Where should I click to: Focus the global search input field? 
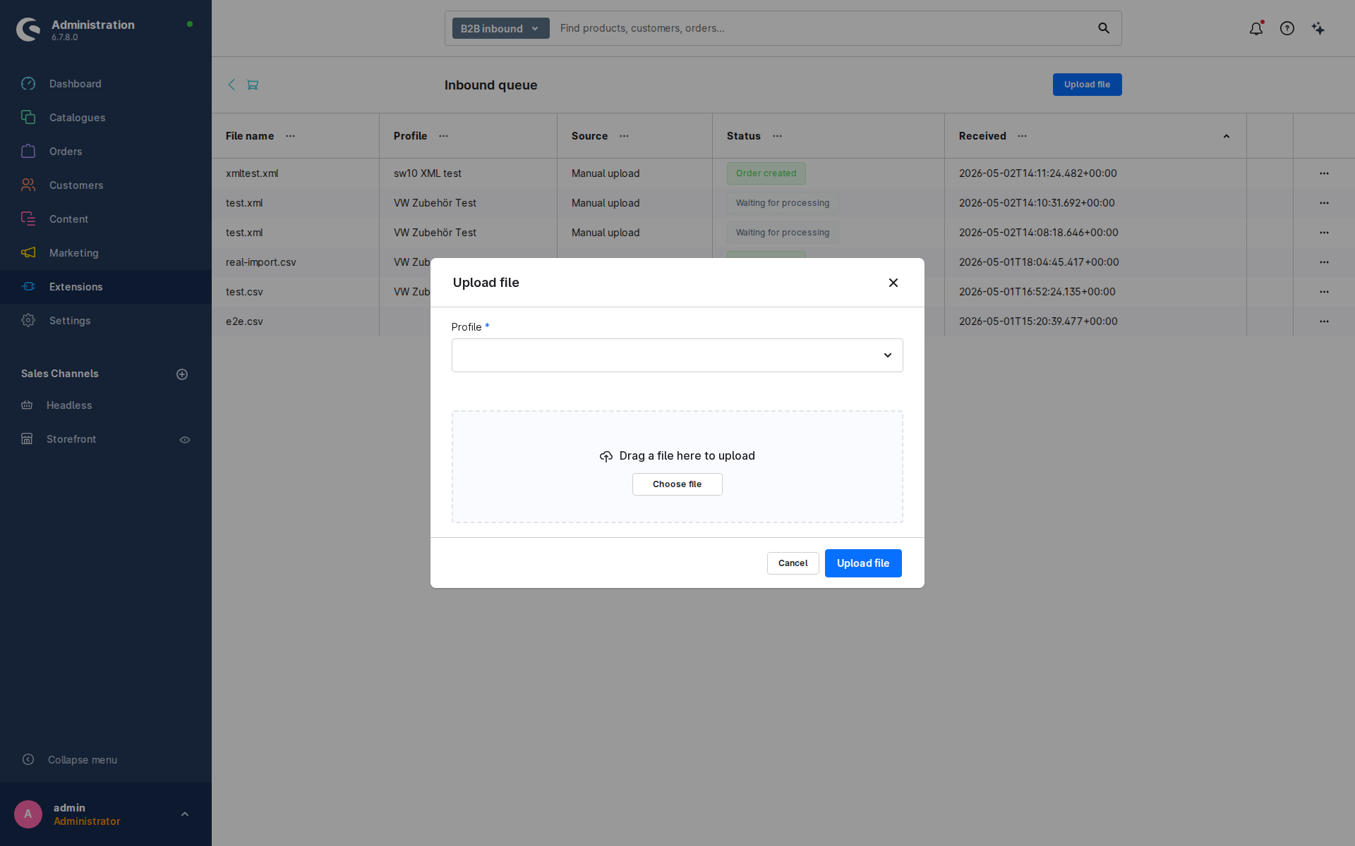click(x=822, y=28)
